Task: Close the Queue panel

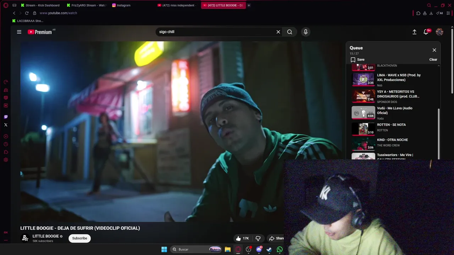Action: point(434,50)
